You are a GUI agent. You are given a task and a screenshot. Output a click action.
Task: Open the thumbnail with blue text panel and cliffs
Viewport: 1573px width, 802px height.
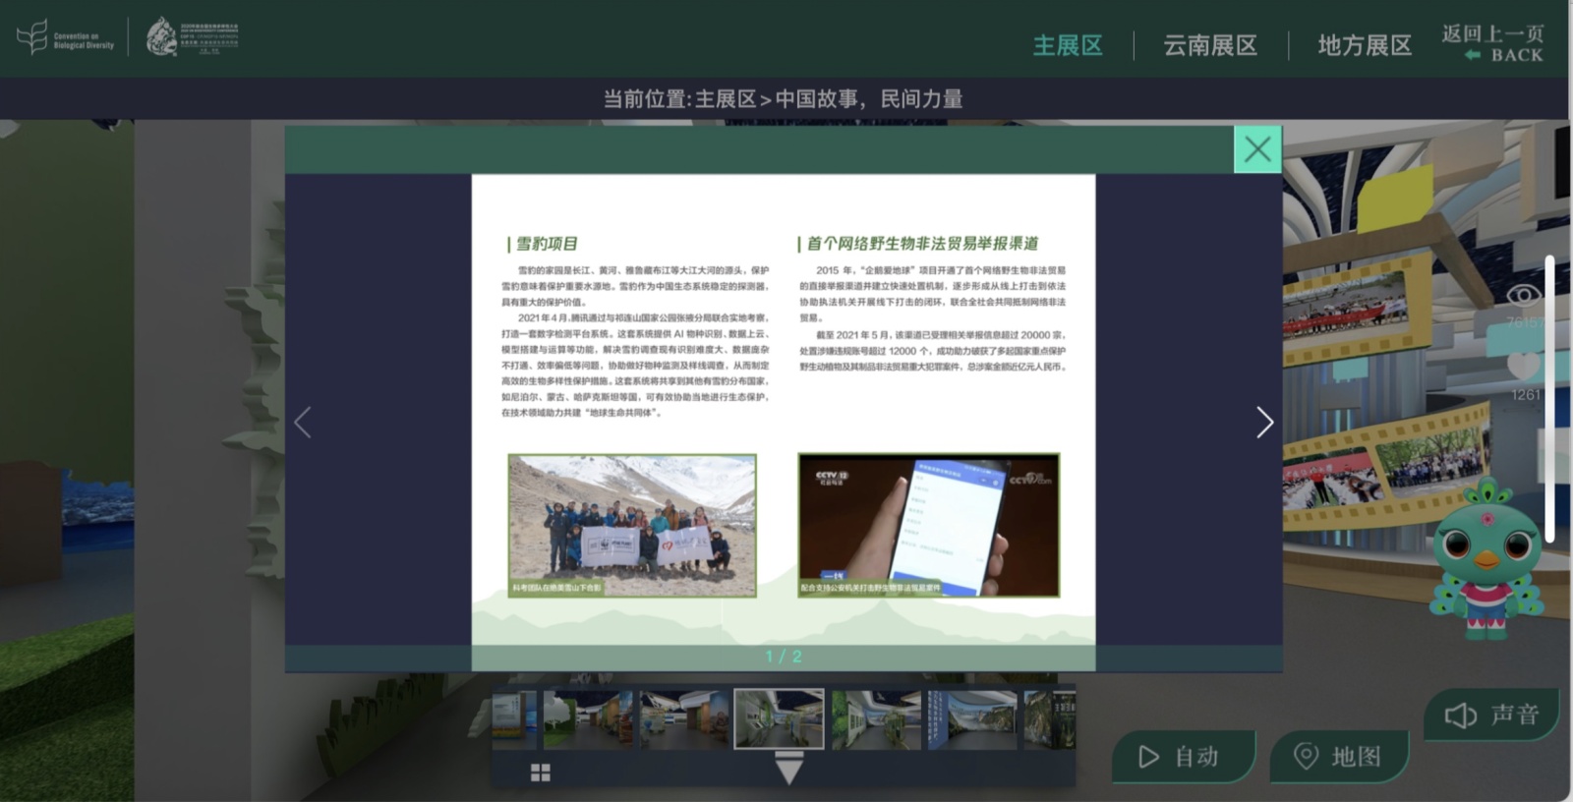pos(972,719)
